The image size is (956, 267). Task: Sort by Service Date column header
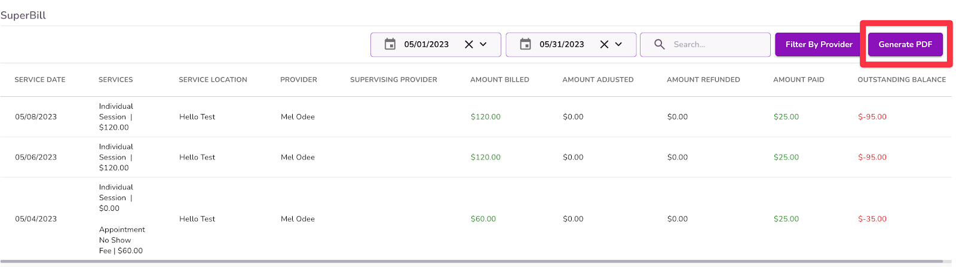pyautogui.click(x=40, y=79)
